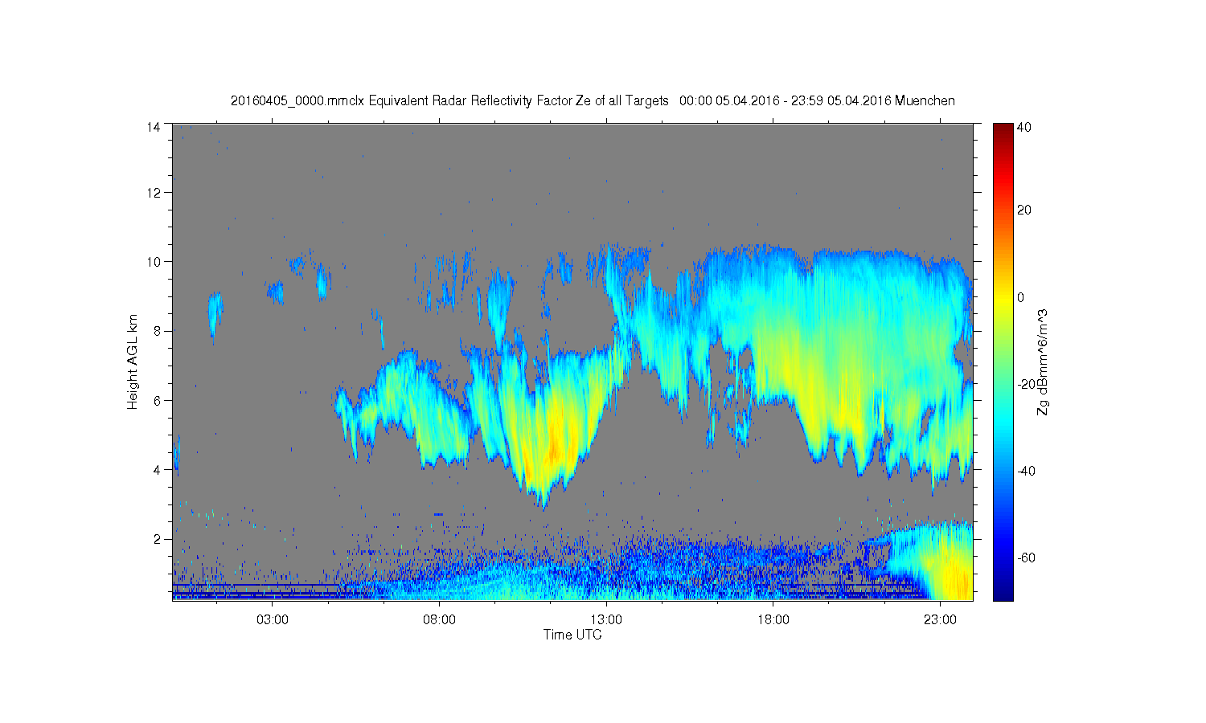1206x723 pixels.
Task: Click the '18:00' time tick label
Action: (773, 620)
